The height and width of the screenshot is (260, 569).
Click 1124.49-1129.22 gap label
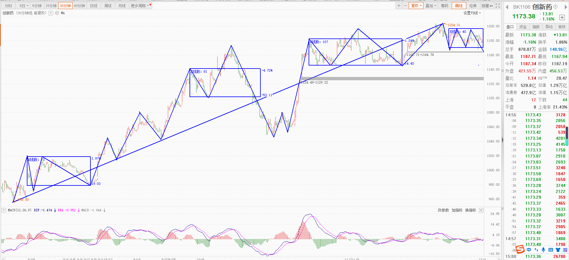315,82
